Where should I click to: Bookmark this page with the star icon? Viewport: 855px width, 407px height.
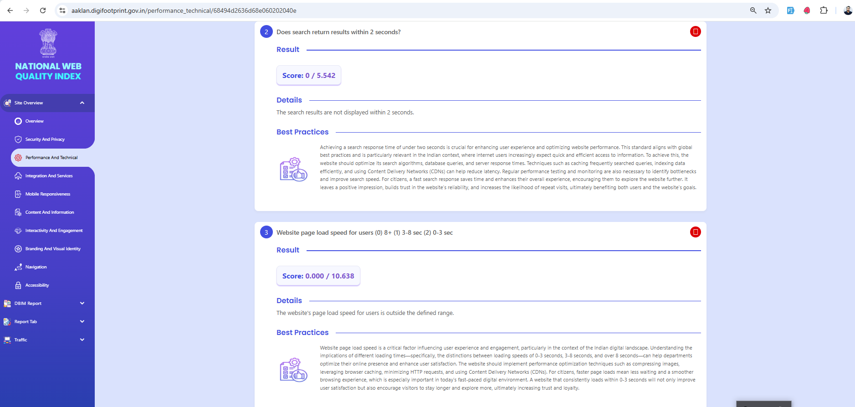tap(768, 10)
